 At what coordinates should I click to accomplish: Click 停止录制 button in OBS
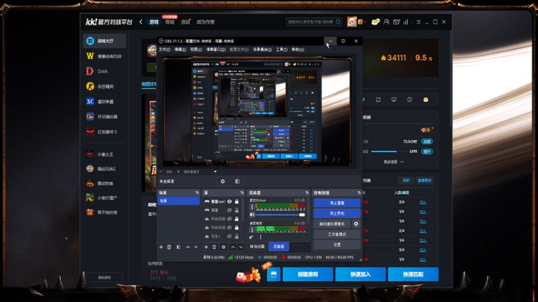337,213
